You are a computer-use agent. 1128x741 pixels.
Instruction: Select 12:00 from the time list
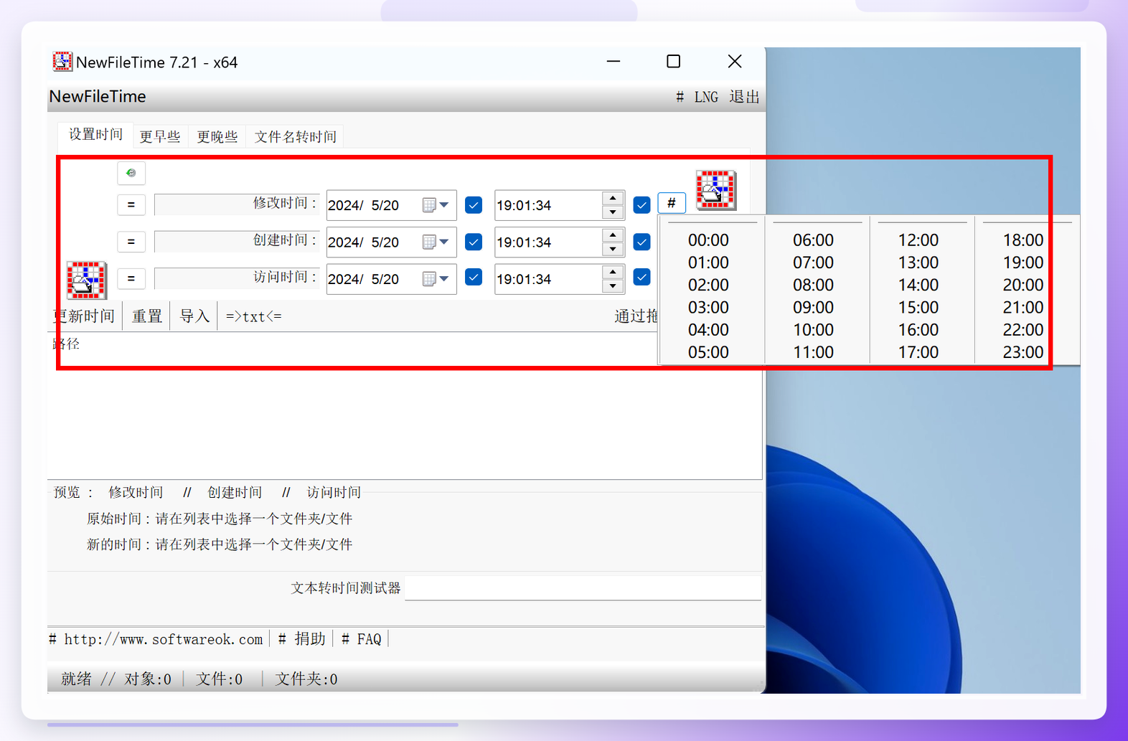[x=918, y=240]
